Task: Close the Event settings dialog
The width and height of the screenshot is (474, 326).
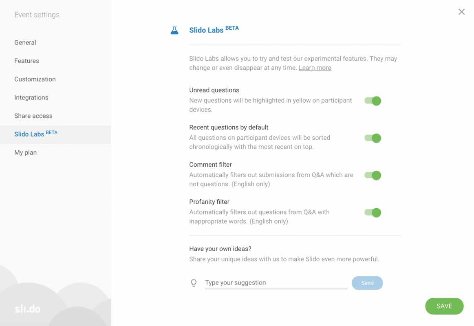Action: click(x=461, y=12)
